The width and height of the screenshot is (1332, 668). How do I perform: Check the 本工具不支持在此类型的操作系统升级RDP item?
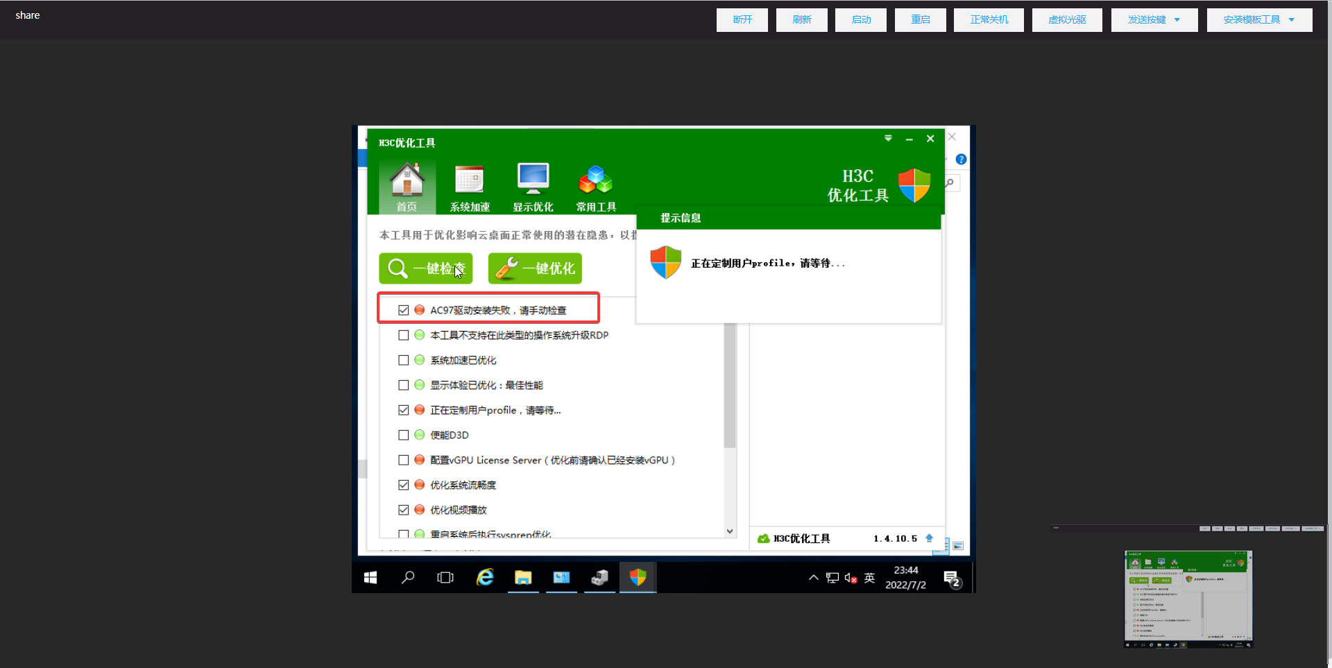tap(404, 335)
